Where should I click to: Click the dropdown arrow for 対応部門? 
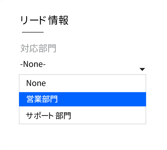[x=142, y=69]
